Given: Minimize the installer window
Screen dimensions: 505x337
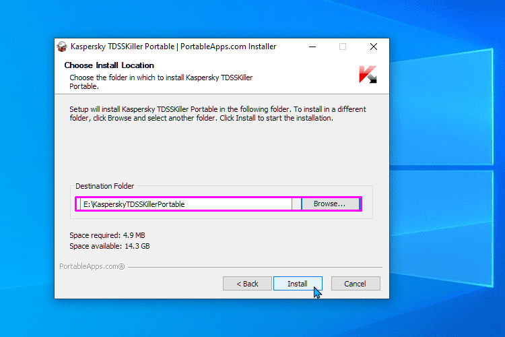Looking at the screenshot, I should coord(312,47).
